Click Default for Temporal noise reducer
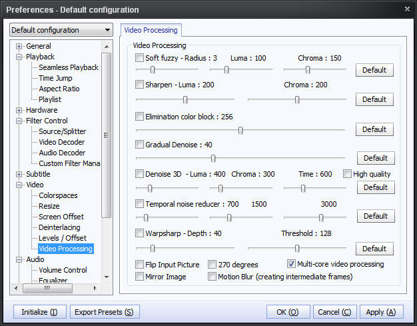Viewport: 417px width, 326px height. [x=376, y=216]
